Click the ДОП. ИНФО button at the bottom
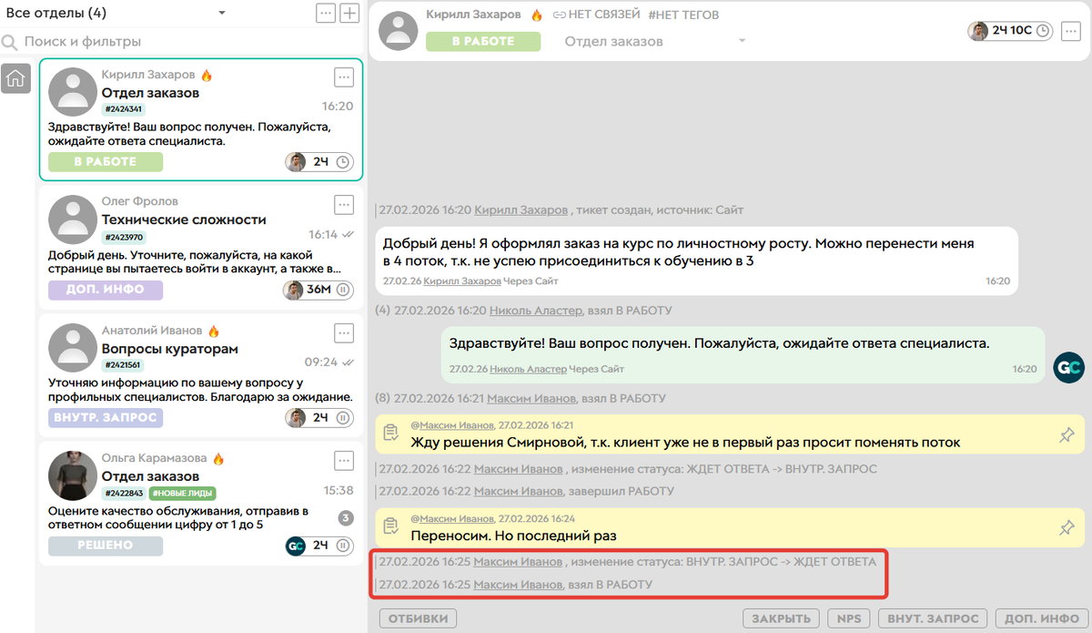The image size is (1092, 633). point(1041,618)
